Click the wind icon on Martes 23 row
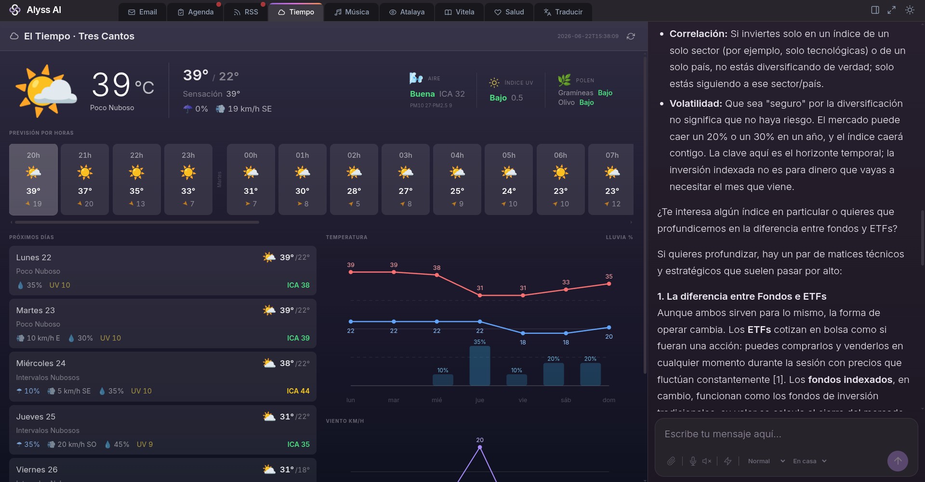 tap(20, 338)
